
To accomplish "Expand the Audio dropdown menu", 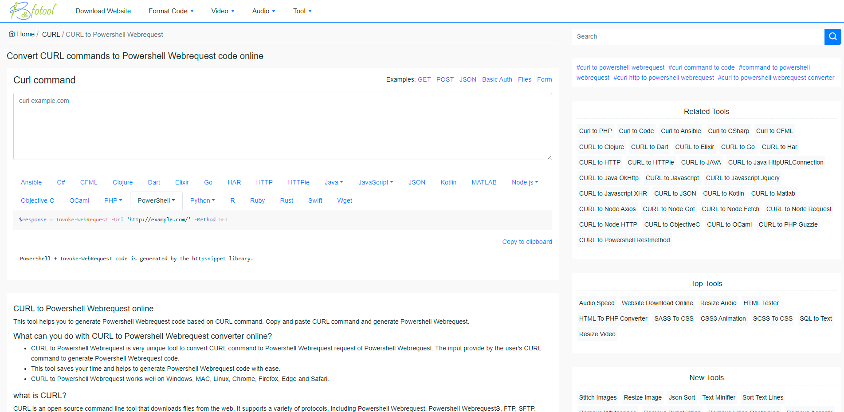I will point(263,11).
